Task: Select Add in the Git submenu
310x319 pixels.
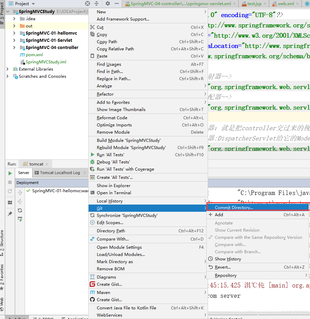Action: (x=258, y=214)
